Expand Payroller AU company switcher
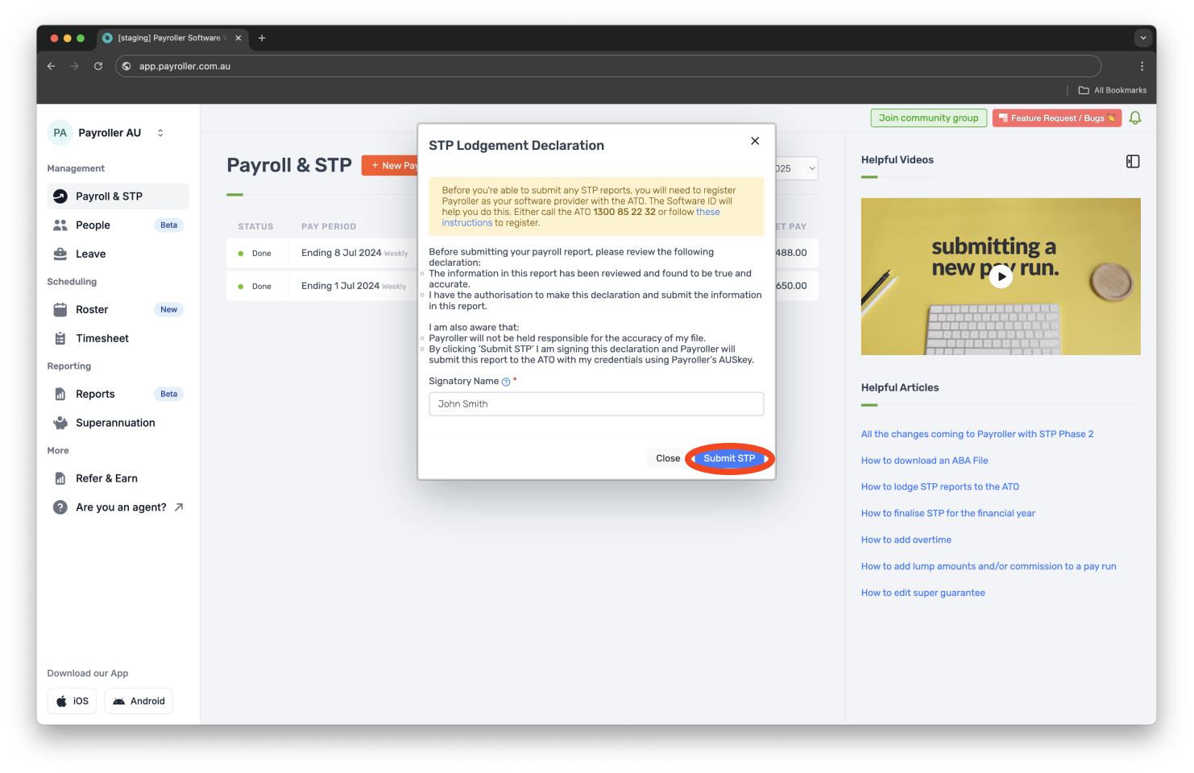The image size is (1194, 773). pyautogui.click(x=160, y=133)
